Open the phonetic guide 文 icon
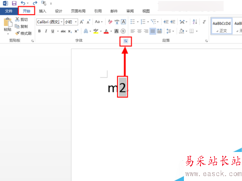 [117, 22]
